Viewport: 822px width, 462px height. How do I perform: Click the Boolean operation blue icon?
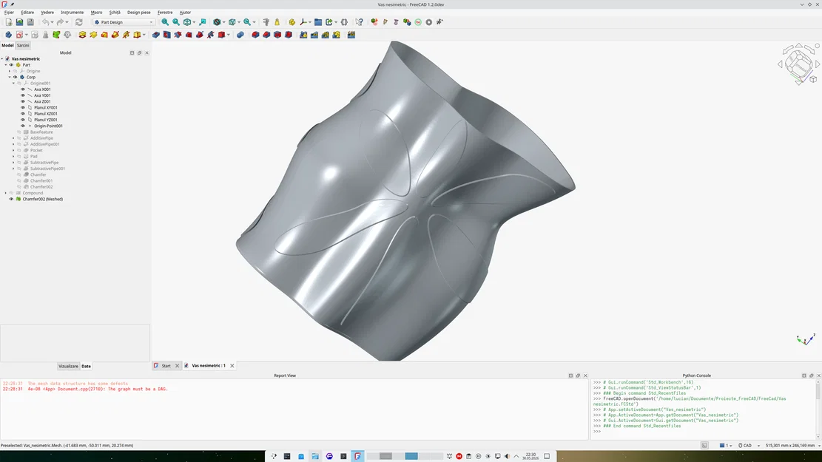pyautogui.click(x=240, y=35)
